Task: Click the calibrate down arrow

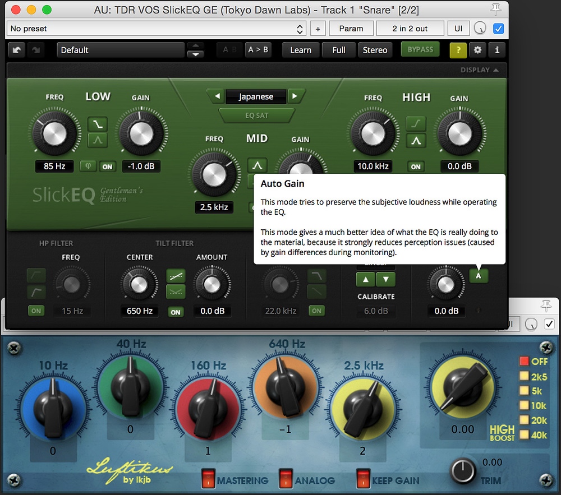Action: (386, 280)
